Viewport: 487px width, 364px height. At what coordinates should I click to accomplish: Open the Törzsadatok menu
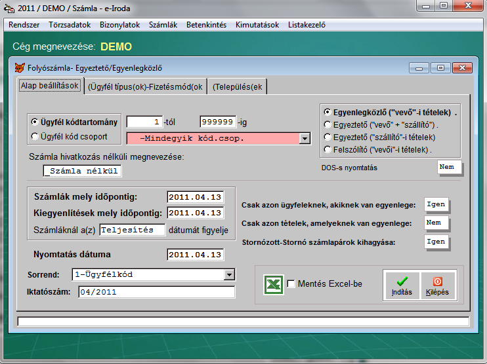(x=70, y=25)
